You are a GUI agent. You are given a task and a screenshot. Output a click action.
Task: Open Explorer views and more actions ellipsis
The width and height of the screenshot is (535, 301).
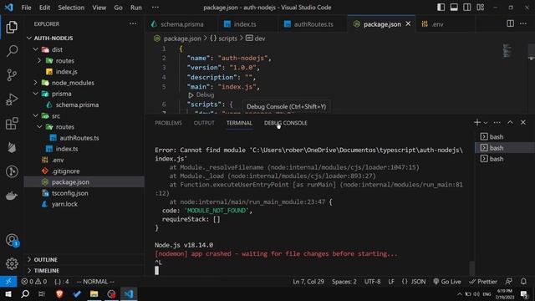pos(133,23)
